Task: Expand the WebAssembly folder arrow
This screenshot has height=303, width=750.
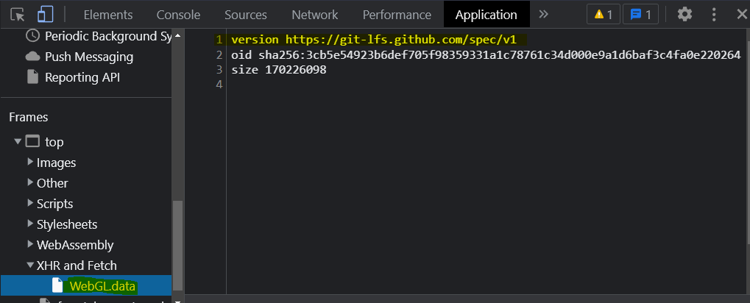Action: 31,244
